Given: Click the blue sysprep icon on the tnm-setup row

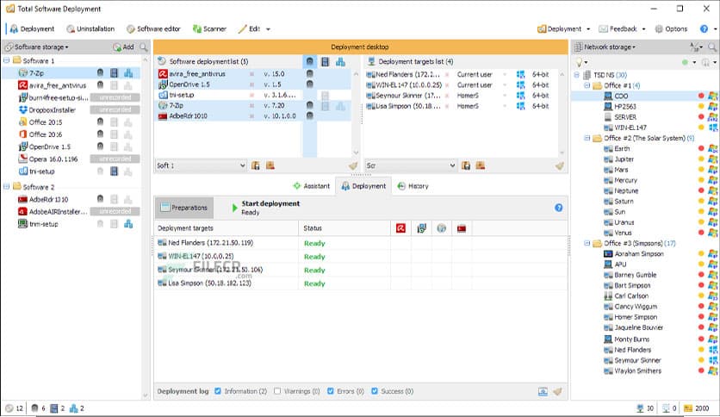Looking at the screenshot, I should click(128, 224).
